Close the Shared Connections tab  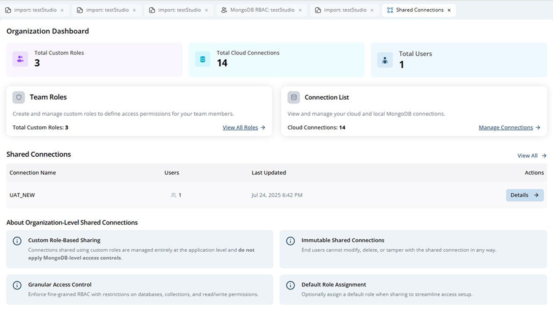point(449,9)
